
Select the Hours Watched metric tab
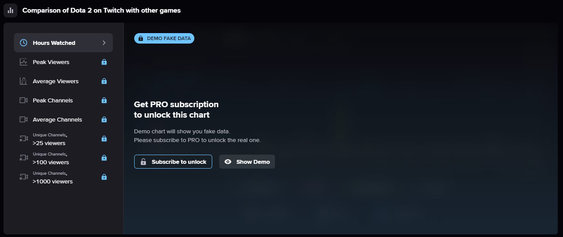(54, 43)
